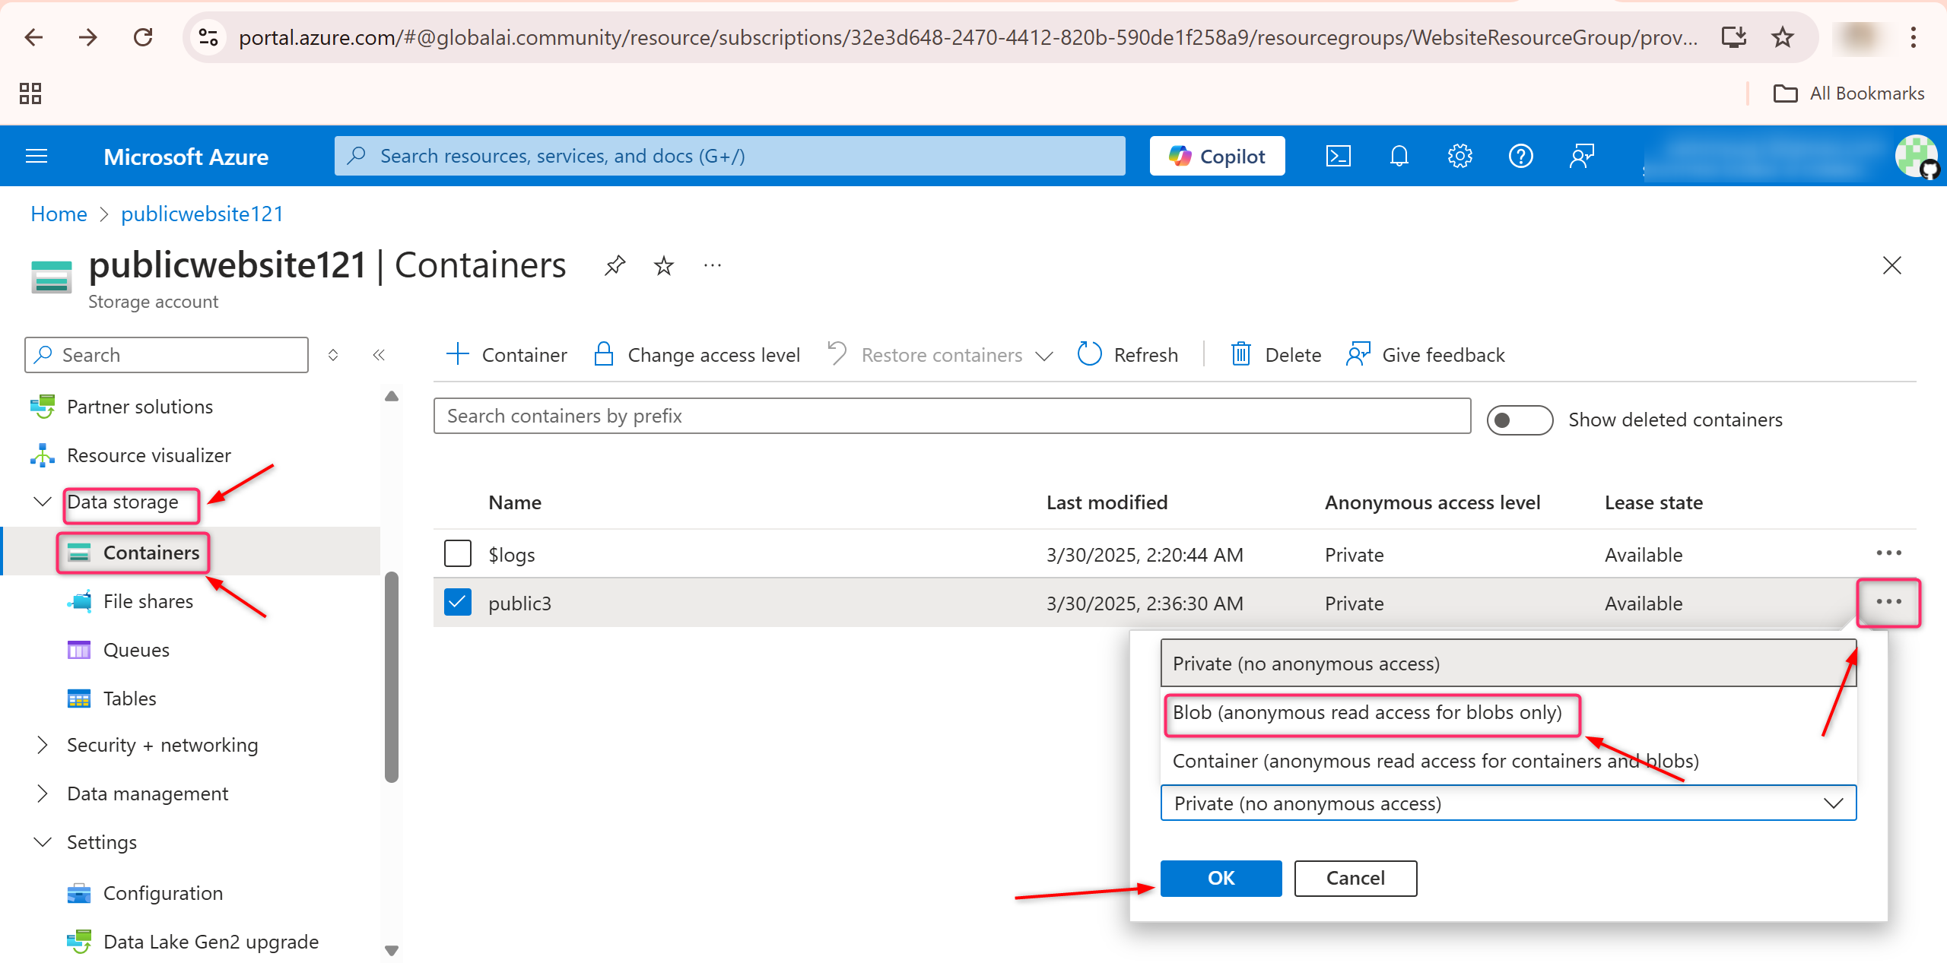
Task: Pin the publicwebsite121 blade with the pin icon
Action: point(615,265)
